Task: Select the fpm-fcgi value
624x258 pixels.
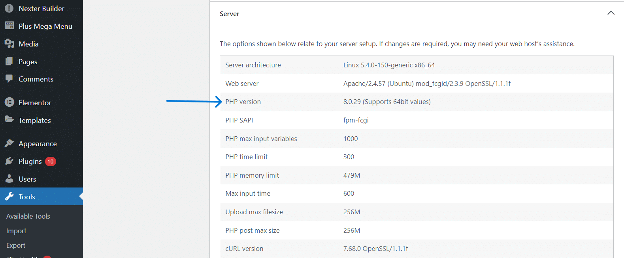Action: click(356, 120)
